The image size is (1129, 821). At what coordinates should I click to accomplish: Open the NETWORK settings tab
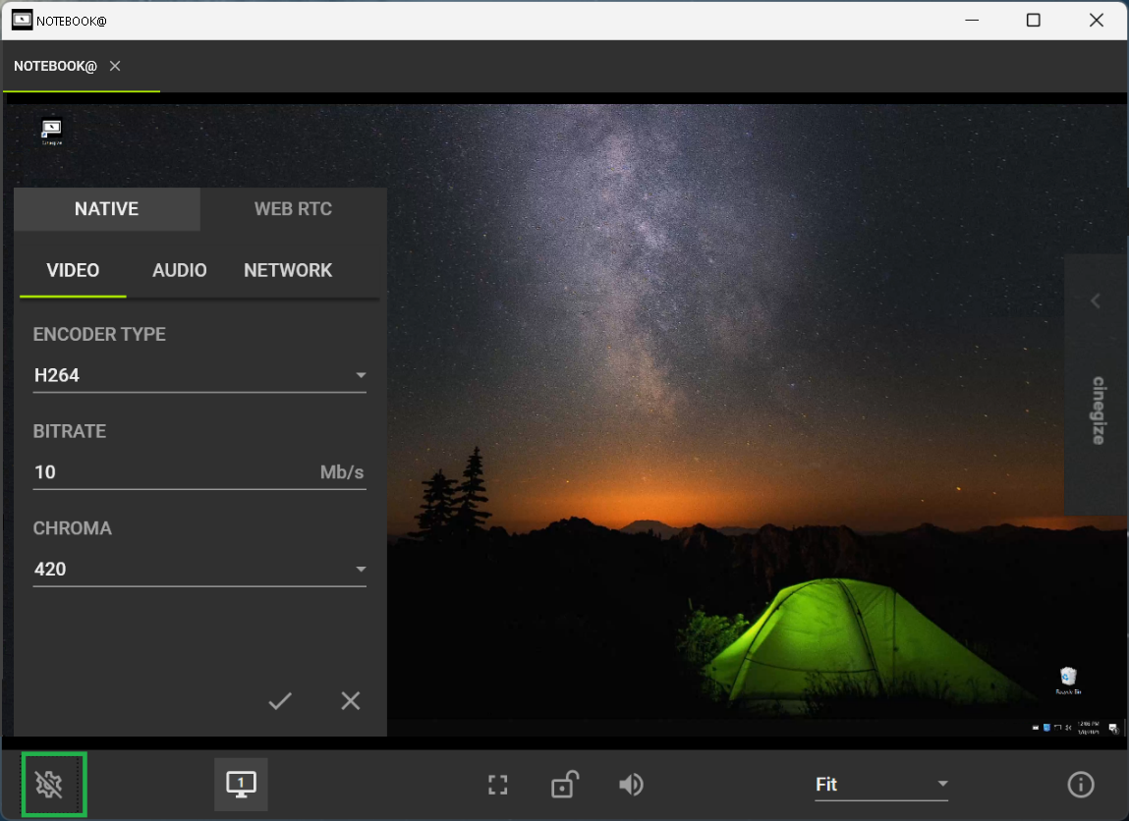pos(288,270)
